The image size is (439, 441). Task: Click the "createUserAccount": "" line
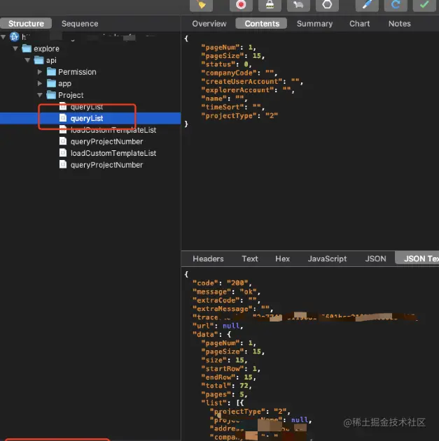click(252, 82)
